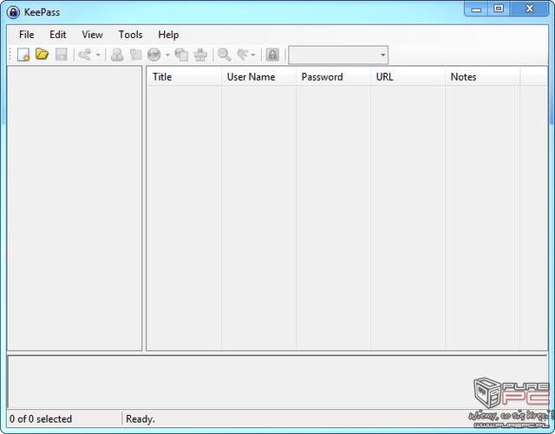Click the Copy Password toolbar icon
This screenshot has height=434, width=555.
click(135, 55)
